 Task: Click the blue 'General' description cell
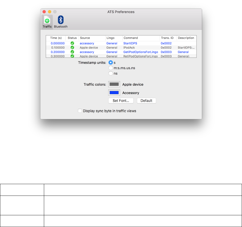[183, 52]
